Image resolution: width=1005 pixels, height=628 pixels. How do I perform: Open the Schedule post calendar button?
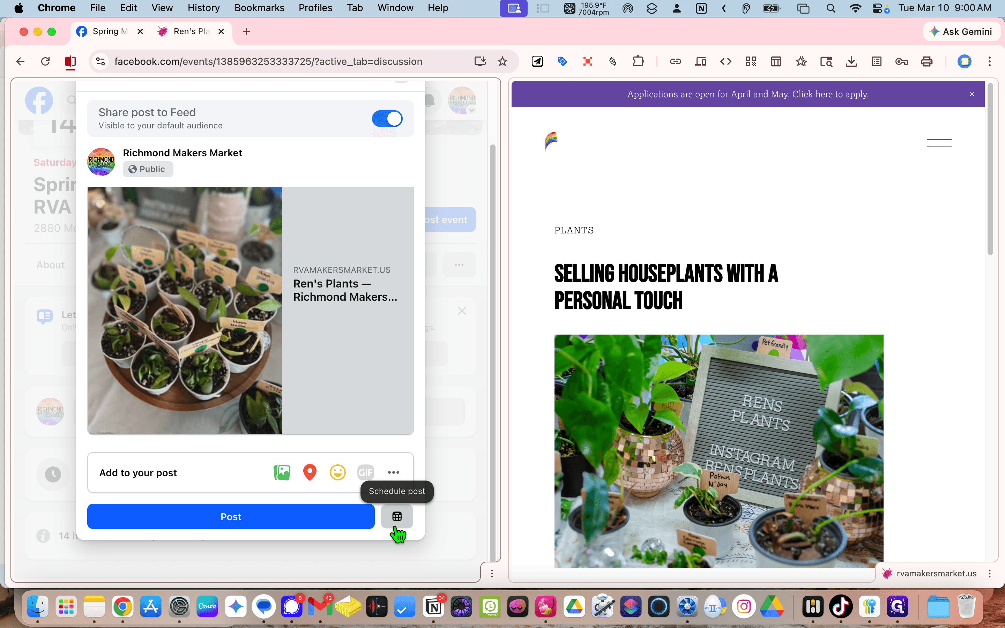point(397,516)
